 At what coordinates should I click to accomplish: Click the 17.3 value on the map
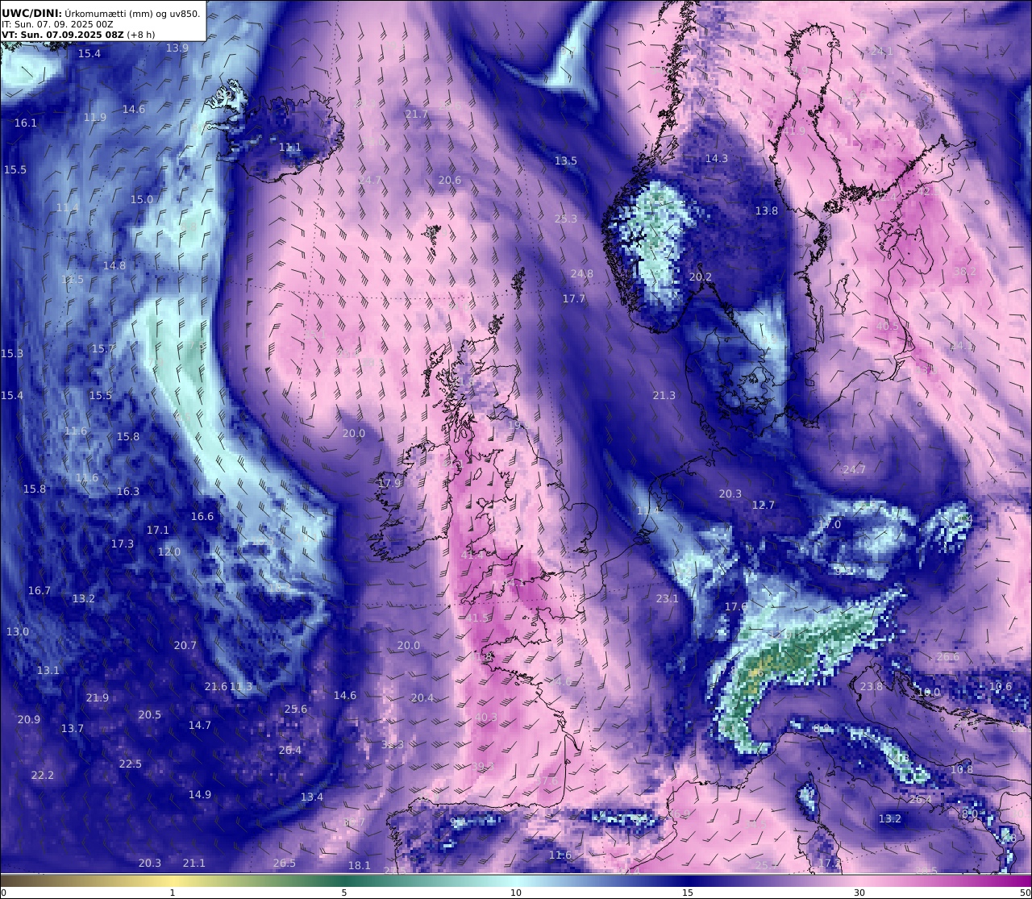click(x=123, y=543)
